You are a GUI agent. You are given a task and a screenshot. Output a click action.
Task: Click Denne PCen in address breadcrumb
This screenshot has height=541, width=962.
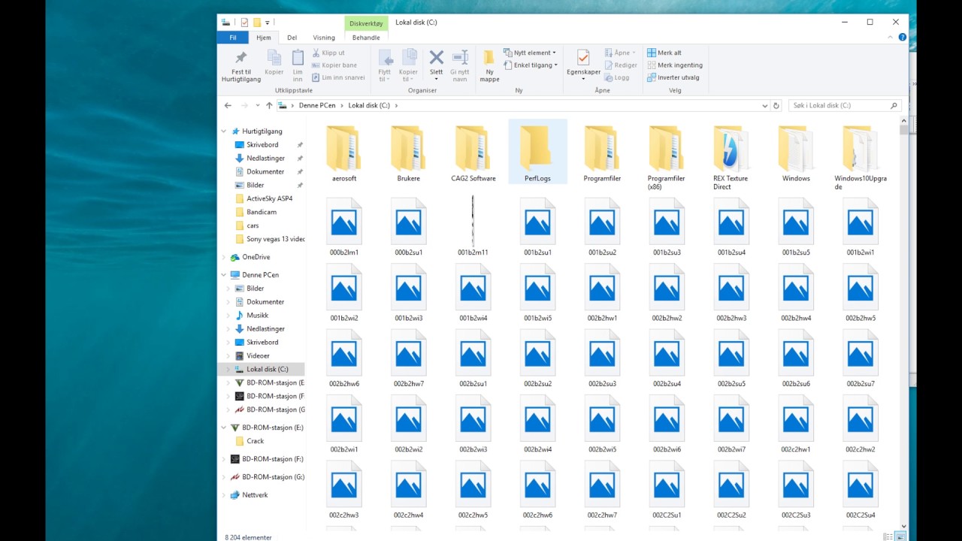click(x=317, y=106)
